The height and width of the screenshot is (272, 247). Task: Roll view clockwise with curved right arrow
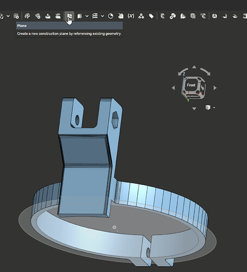pyautogui.click(x=205, y=71)
